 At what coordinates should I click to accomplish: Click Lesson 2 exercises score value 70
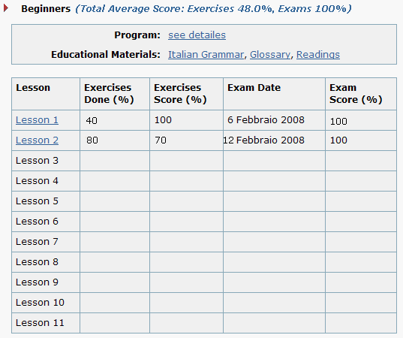[x=161, y=140]
